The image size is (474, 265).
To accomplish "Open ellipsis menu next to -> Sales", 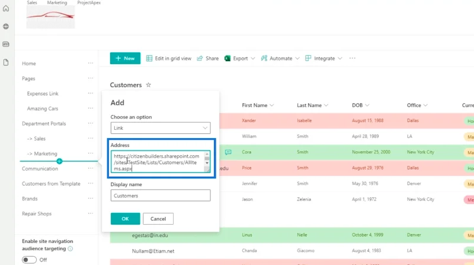I will click(91, 138).
